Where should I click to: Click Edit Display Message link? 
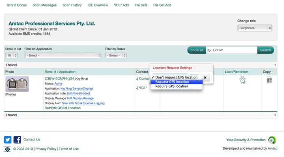[80, 98]
